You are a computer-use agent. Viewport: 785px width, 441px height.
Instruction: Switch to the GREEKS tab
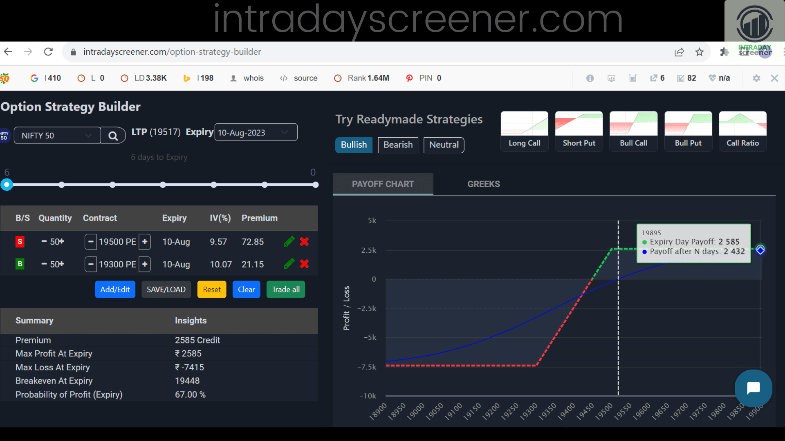(484, 184)
